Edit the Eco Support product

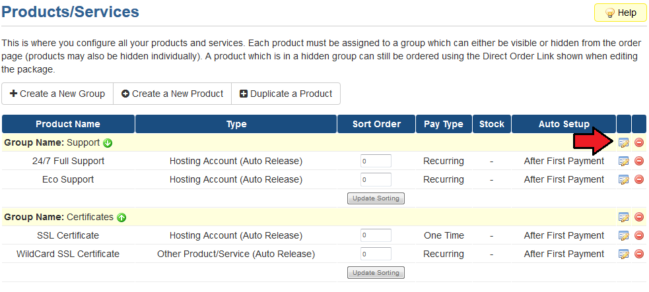pyautogui.click(x=623, y=179)
